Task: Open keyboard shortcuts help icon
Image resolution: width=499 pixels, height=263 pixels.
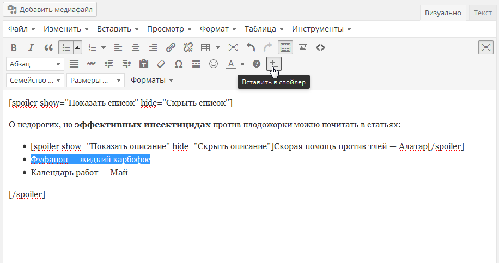Action: click(x=257, y=64)
